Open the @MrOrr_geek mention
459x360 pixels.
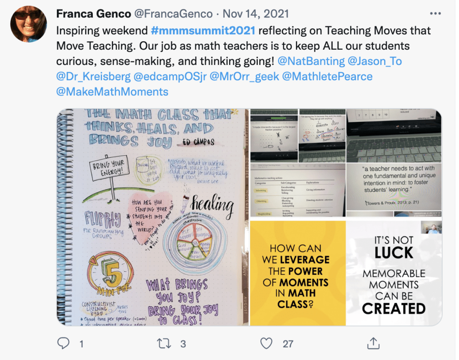pyautogui.click(x=244, y=76)
